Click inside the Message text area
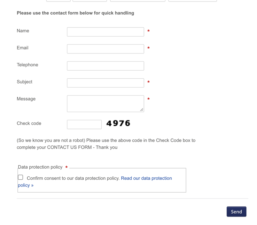The image size is (257, 225). click(x=105, y=103)
